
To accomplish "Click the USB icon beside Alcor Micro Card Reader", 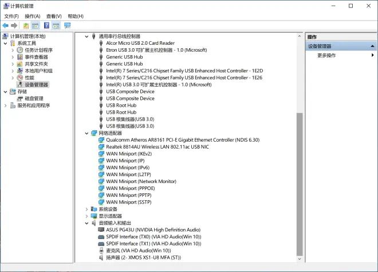I will point(101,43).
